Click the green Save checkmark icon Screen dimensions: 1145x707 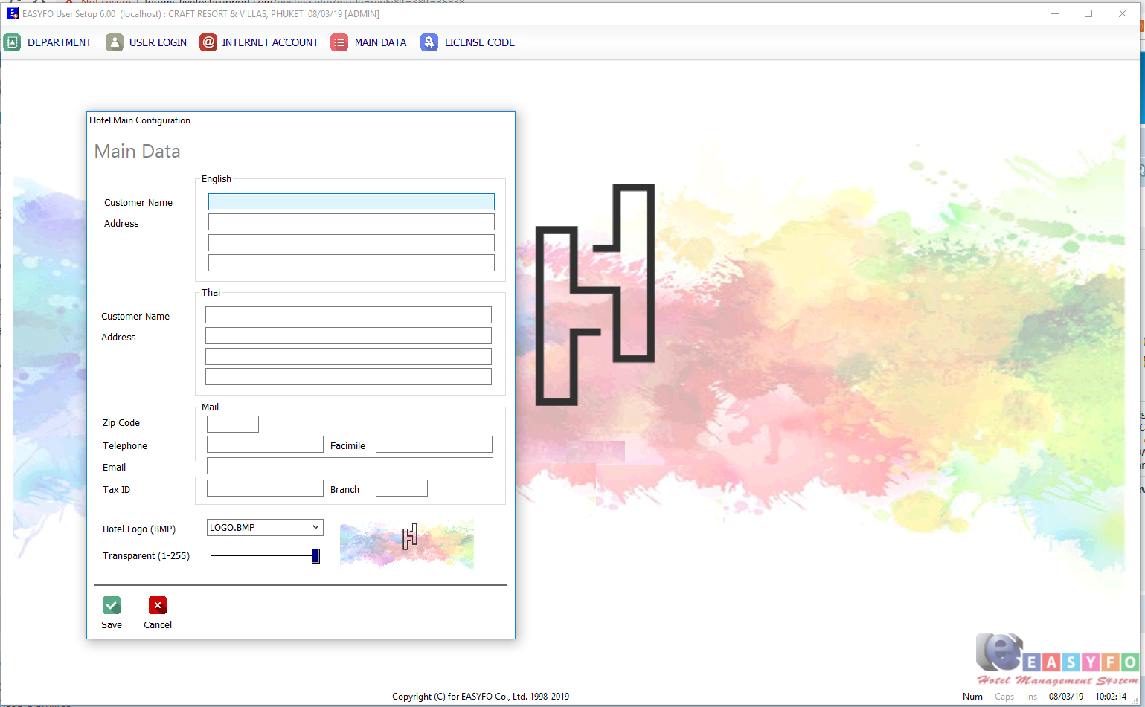(x=112, y=605)
